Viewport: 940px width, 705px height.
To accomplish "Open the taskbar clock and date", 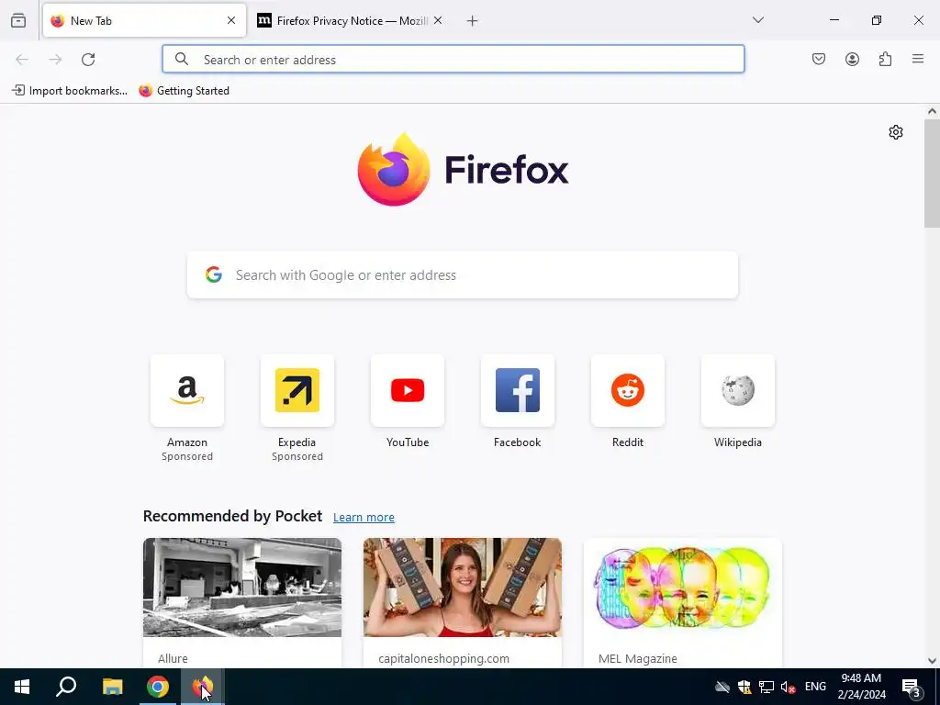I will tap(861, 687).
